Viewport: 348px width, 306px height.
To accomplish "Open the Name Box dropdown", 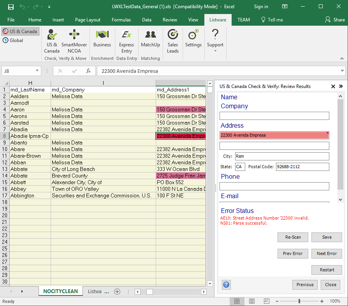I will (x=37, y=71).
